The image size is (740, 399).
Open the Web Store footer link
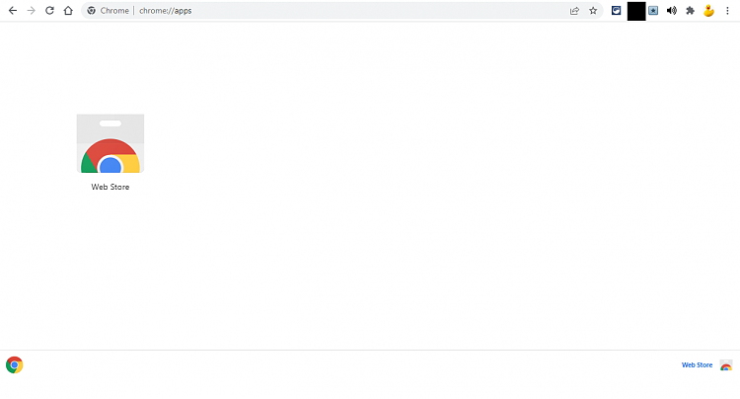click(697, 365)
